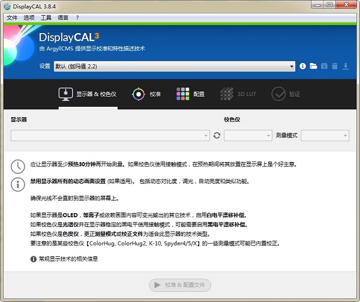Image resolution: width=360 pixels, height=302 pixels.
Task: Click the install profile download icon
Action: click(x=346, y=66)
